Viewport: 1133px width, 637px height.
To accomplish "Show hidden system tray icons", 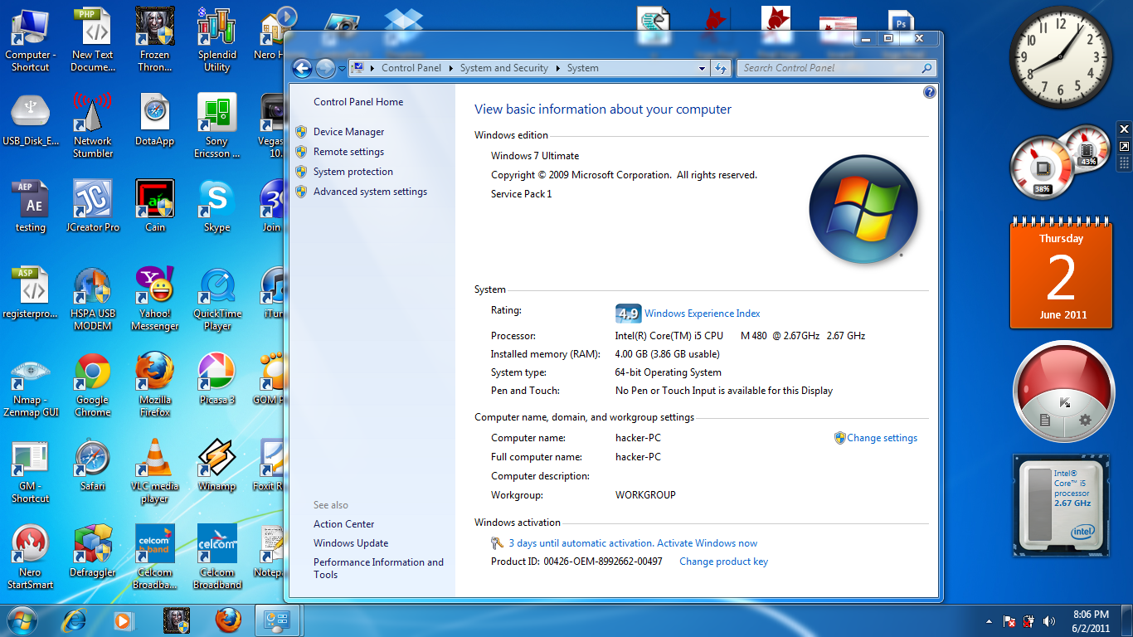I will point(989,620).
